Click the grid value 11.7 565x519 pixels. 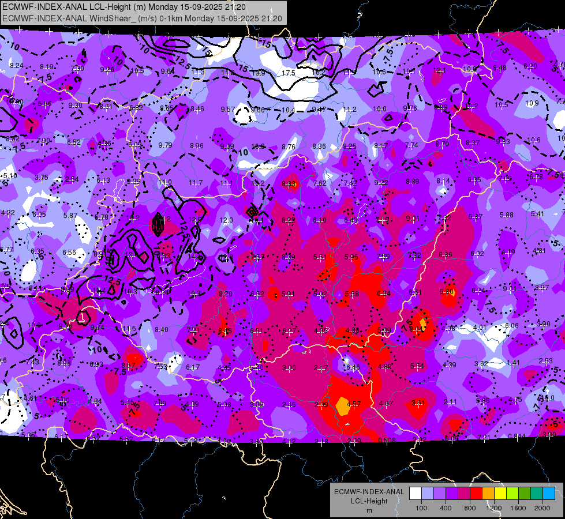point(196,183)
